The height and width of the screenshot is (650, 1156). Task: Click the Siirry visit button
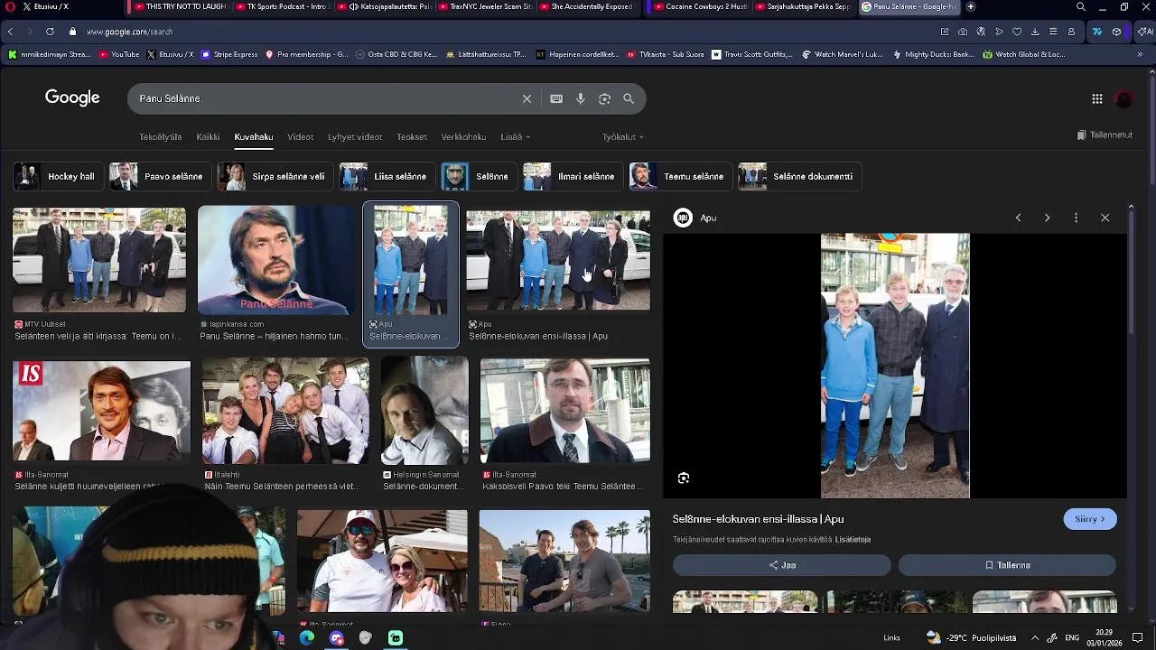point(1090,519)
